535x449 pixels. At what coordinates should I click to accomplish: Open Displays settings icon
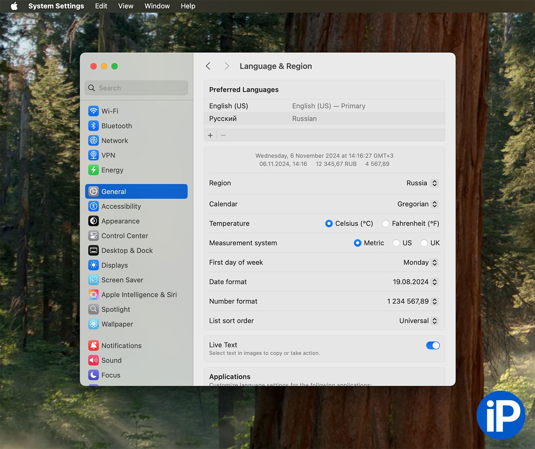[93, 265]
